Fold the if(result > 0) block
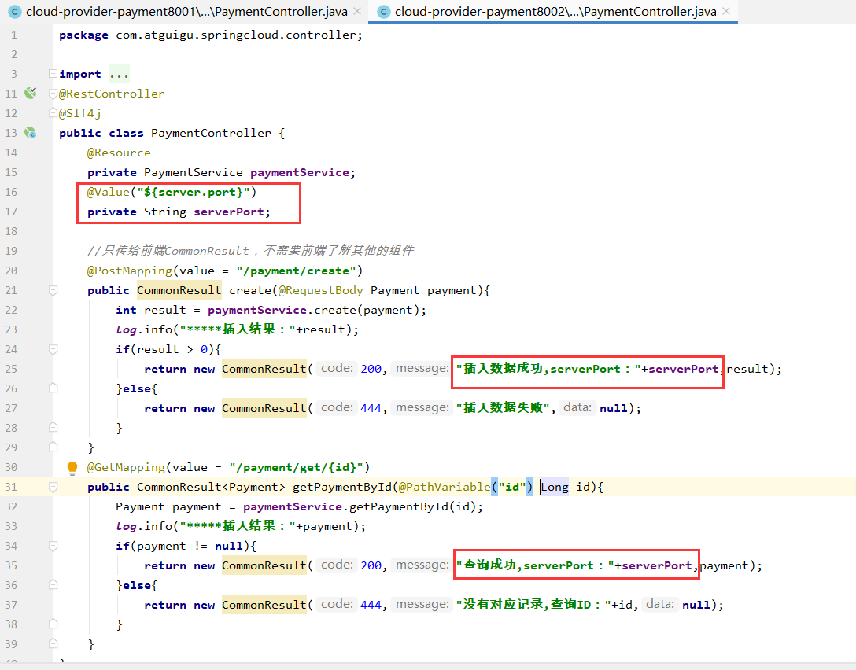Screen dimensions: 856x670 [x=53, y=349]
